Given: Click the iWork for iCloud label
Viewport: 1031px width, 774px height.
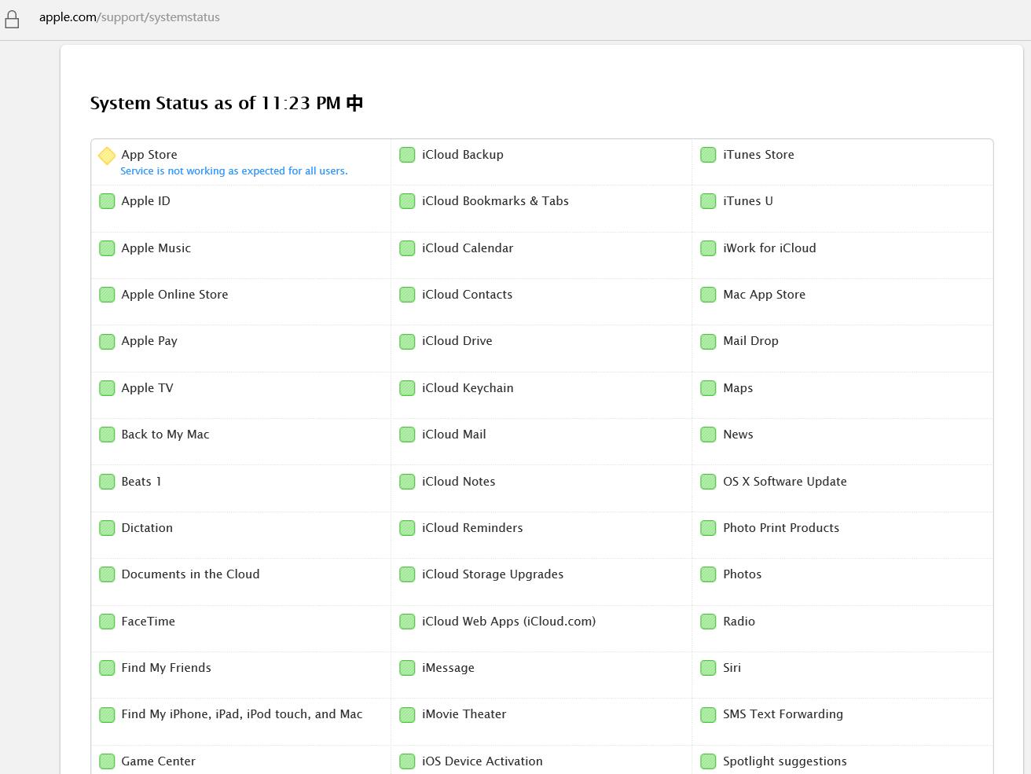Looking at the screenshot, I should [x=769, y=248].
